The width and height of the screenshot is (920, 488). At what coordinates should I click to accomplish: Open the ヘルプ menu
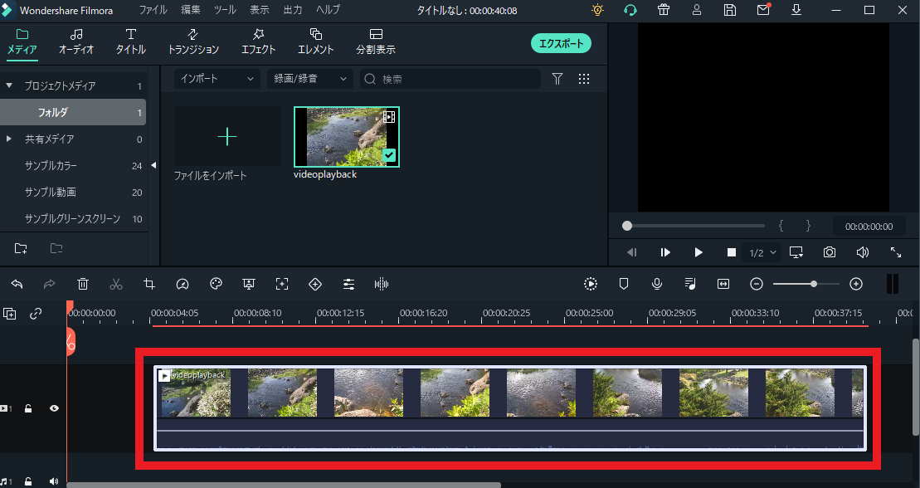click(x=328, y=10)
